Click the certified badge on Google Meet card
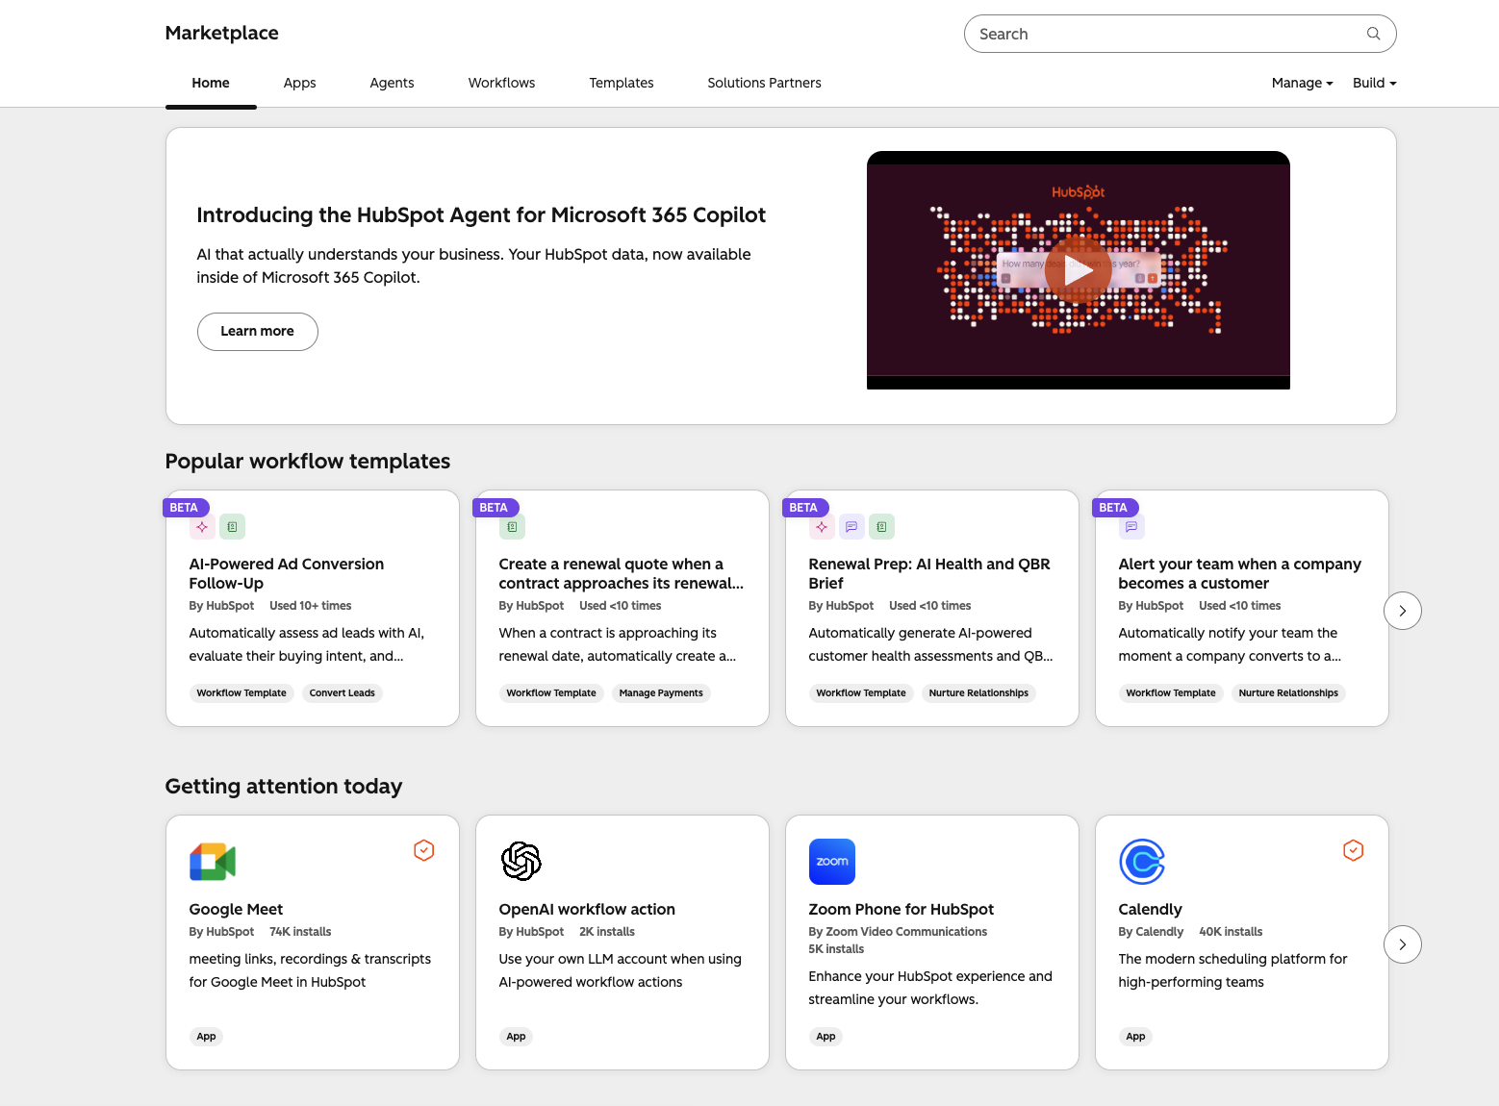The height and width of the screenshot is (1106, 1499). pos(424,850)
